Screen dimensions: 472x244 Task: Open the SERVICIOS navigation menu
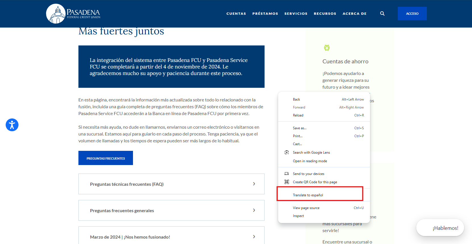click(296, 14)
